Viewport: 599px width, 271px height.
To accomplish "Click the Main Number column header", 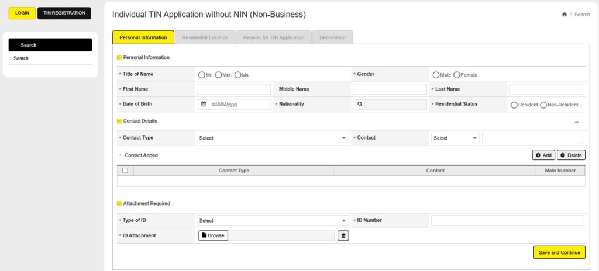I will [x=560, y=171].
